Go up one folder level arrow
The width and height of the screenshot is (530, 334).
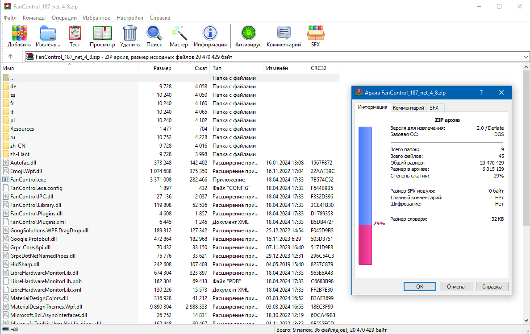point(10,57)
